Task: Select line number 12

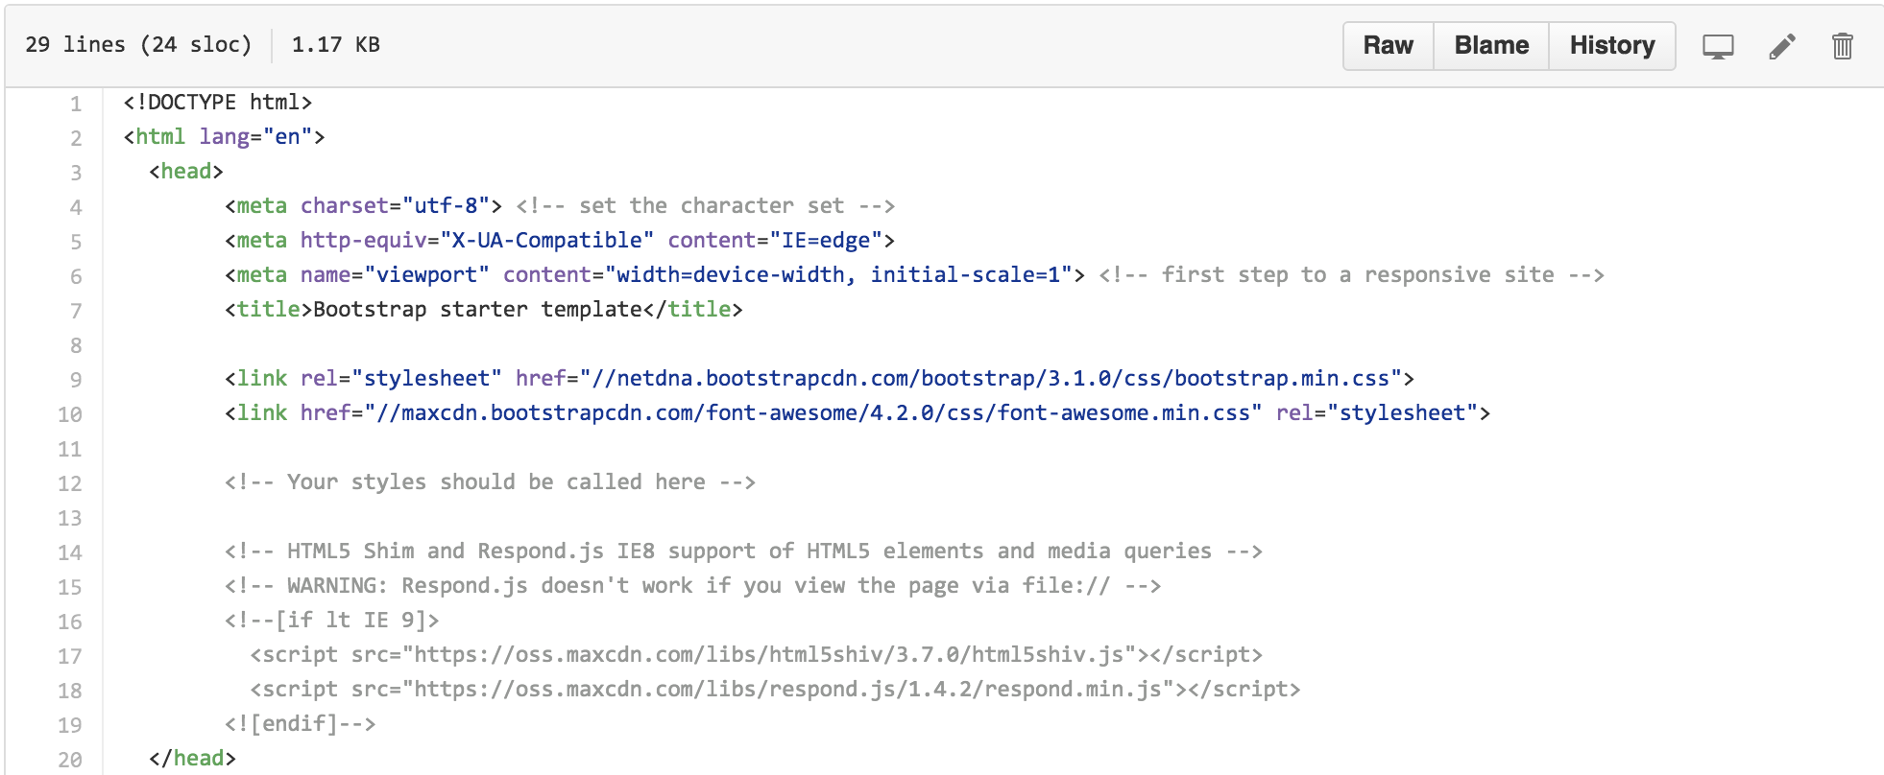Action: coord(70,483)
